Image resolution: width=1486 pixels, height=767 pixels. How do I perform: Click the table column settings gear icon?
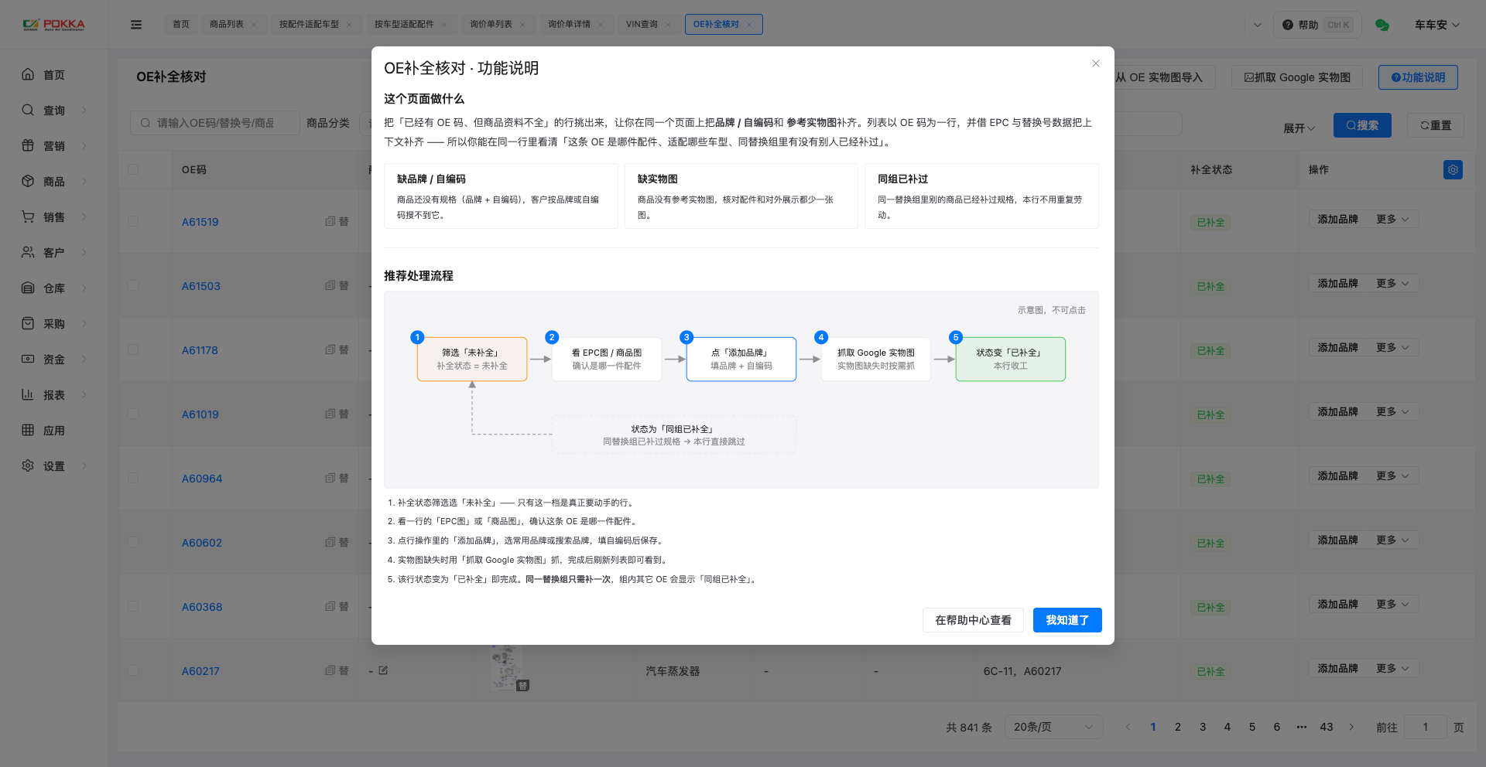(1453, 170)
